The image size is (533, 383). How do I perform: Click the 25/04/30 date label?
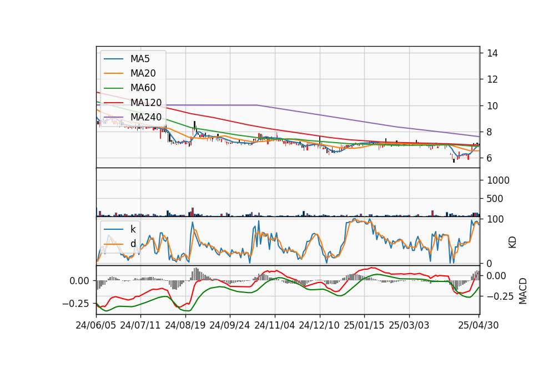tap(479, 325)
